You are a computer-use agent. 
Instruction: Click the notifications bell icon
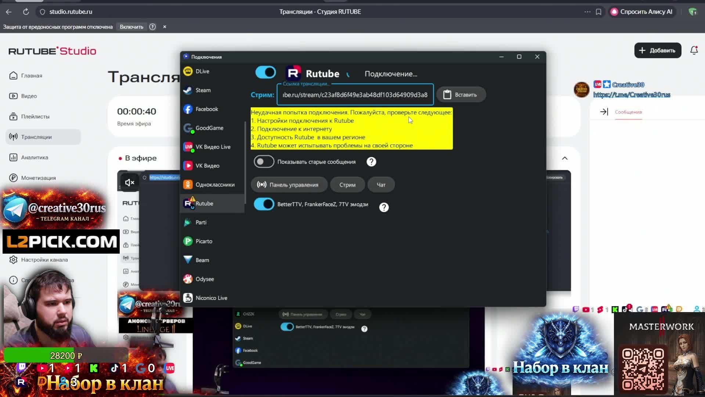[x=694, y=50]
